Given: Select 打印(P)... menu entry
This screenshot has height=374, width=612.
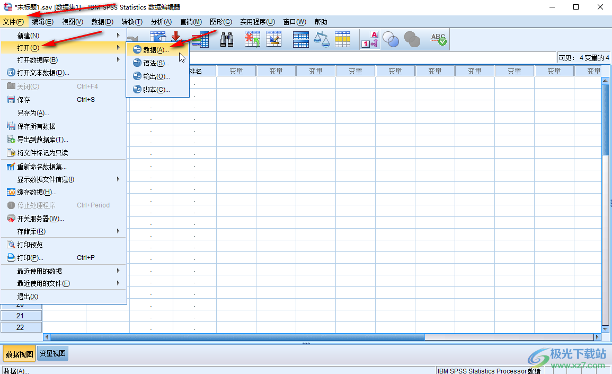Looking at the screenshot, I should coord(64,258).
